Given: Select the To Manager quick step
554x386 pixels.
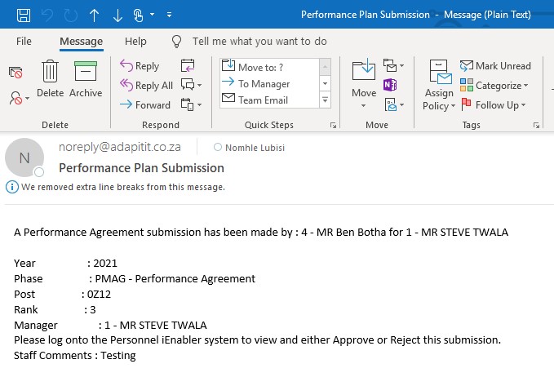Looking at the screenshot, I should [x=264, y=83].
